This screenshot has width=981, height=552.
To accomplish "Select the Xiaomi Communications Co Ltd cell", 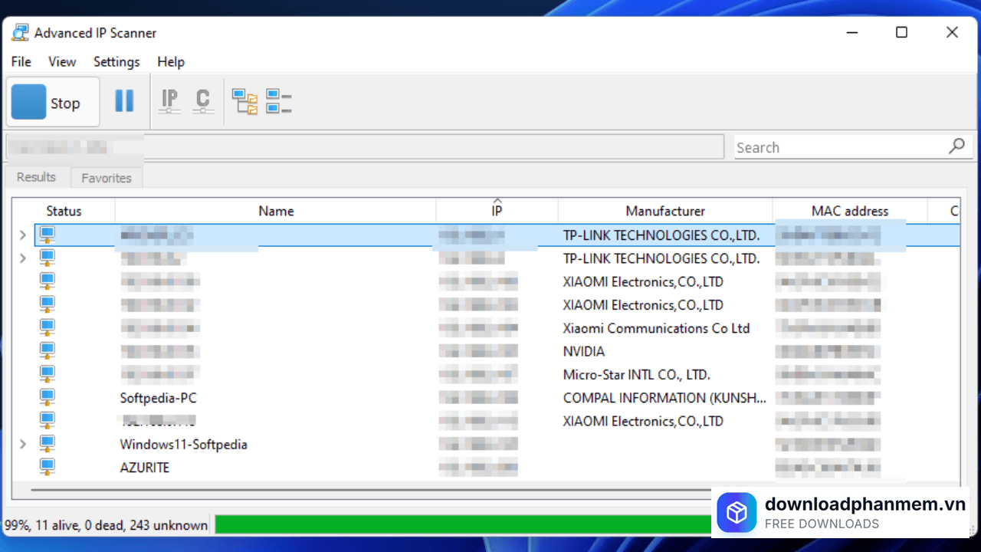I will tap(656, 328).
